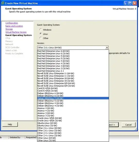
Task: Choose Asianux 4 (64-bit) option
Action: [x=73, y=108]
